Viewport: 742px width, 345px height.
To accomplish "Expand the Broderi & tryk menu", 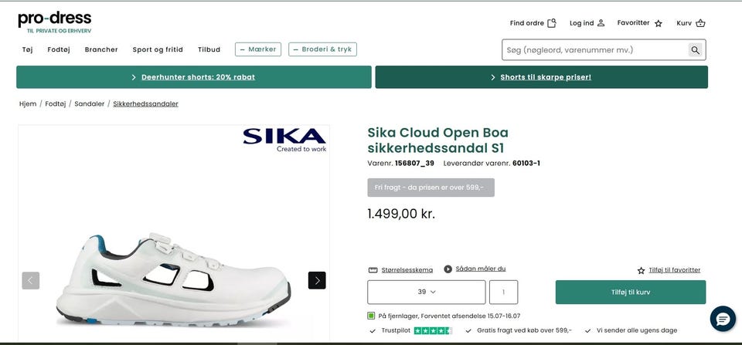I will pos(322,49).
